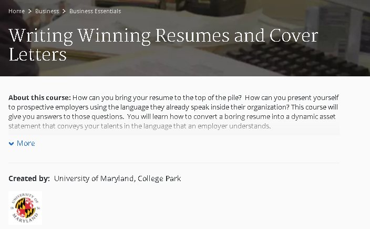Go to Business Essentials breadcrumb
Screen dimensions: 370x229
(x=95, y=11)
